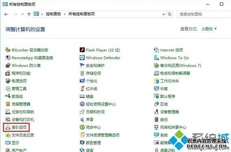Click the Flash Player (32 位) icon

tap(82, 50)
